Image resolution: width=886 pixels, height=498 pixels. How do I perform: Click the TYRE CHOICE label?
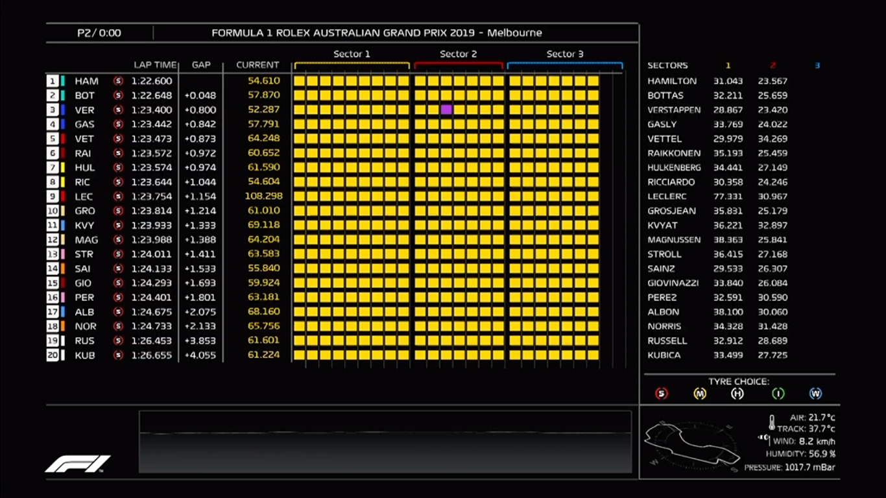(x=739, y=381)
